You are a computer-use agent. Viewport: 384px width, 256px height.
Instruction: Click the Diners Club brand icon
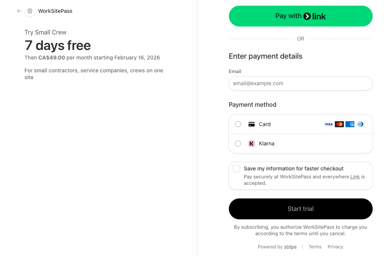point(360,124)
